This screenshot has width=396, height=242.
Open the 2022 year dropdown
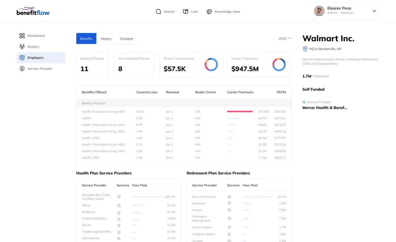point(285,39)
